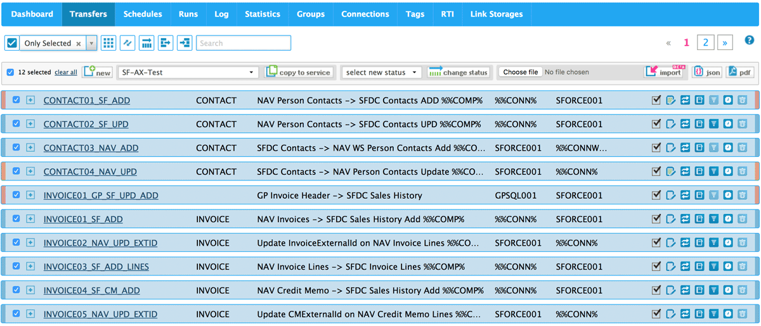Run transfer arrows icon for INVOICE01_GP_SF_UPD_ADD
761x326 pixels.
[686, 195]
